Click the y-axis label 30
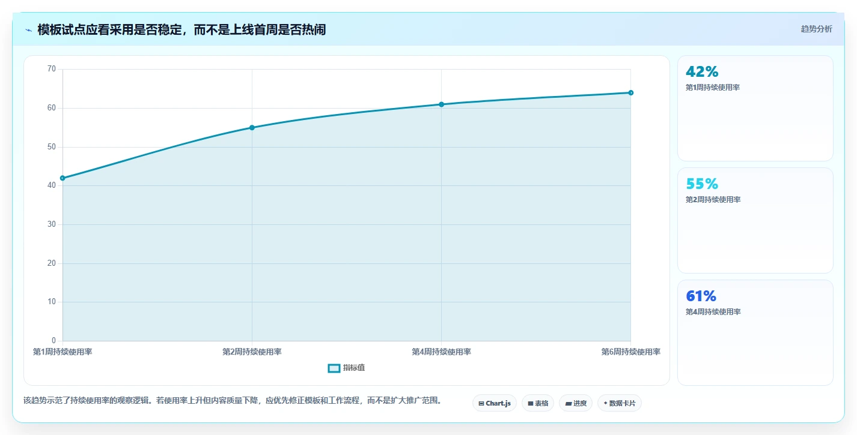The image size is (857, 435). coord(51,224)
